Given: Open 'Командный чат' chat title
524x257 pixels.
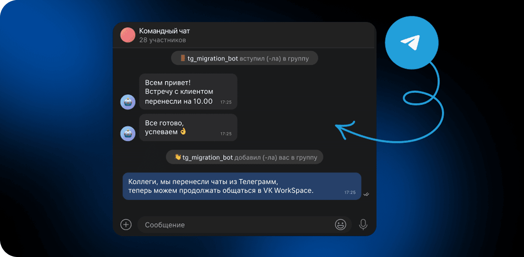Looking at the screenshot, I should 164,31.
